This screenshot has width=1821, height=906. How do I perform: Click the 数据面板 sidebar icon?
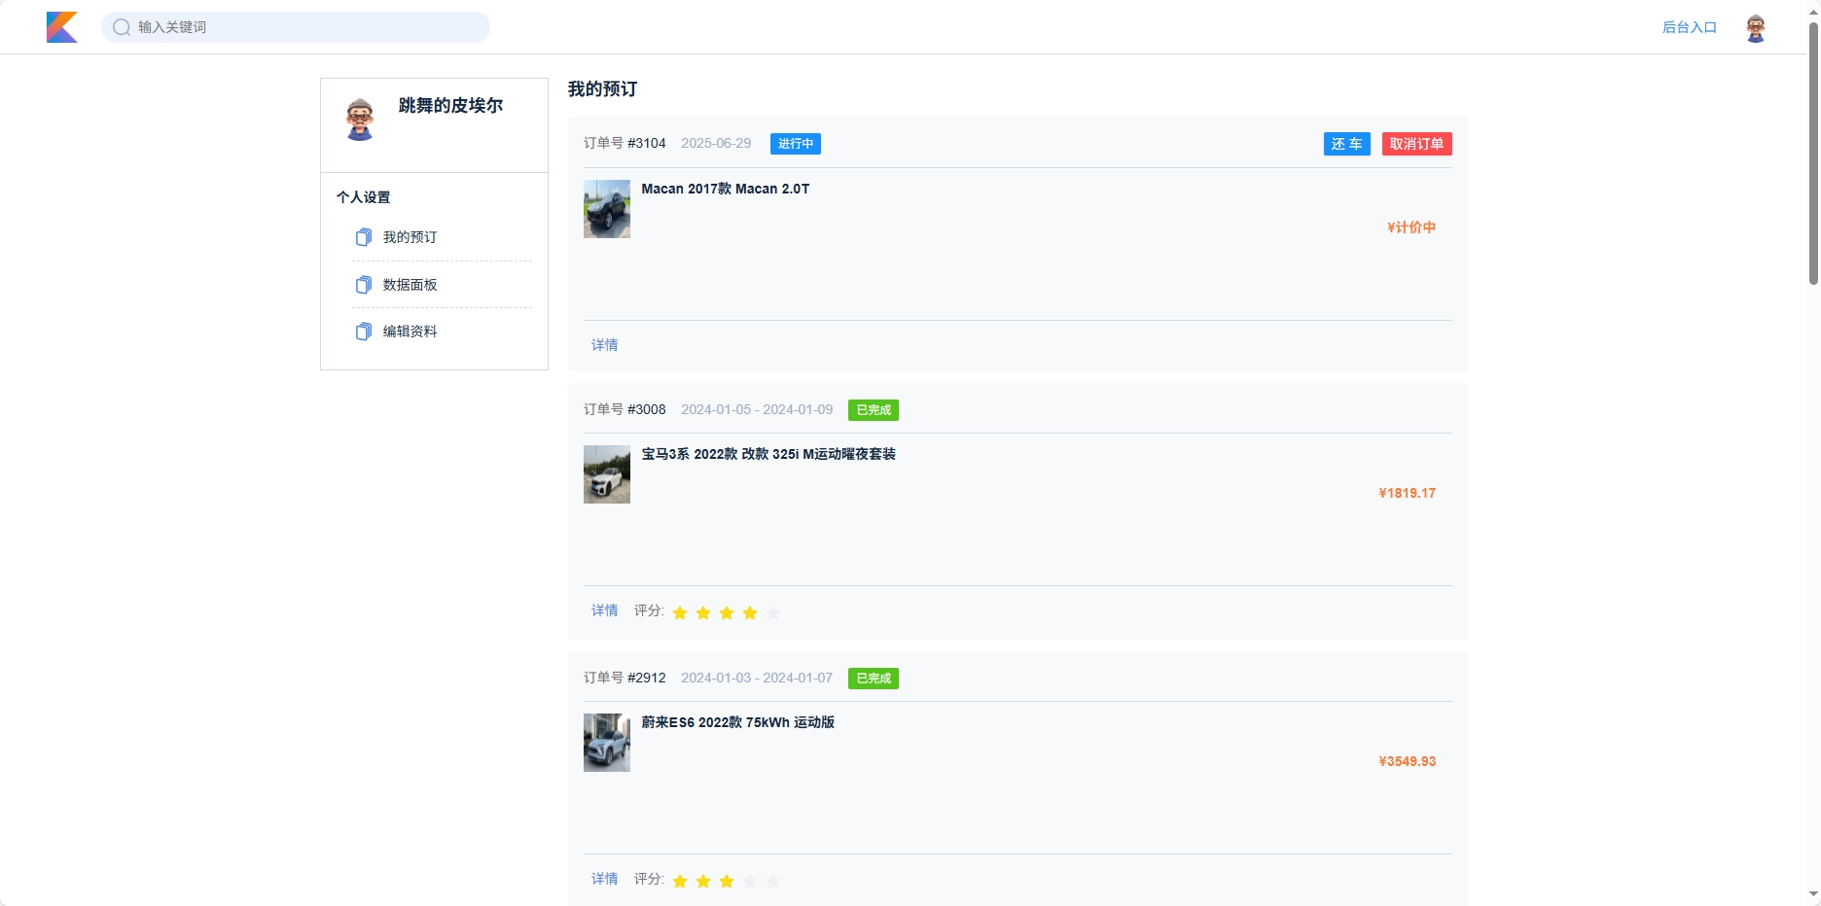(364, 285)
